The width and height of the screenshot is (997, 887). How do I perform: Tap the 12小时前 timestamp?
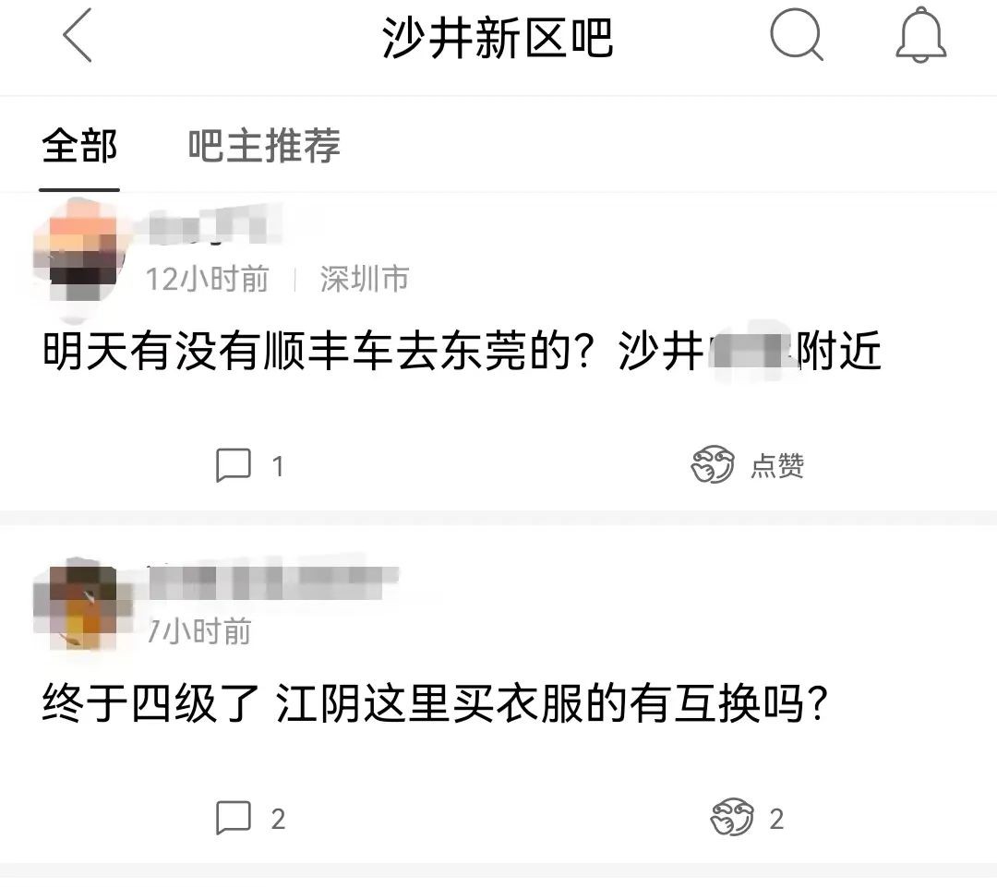pyautogui.click(x=208, y=279)
